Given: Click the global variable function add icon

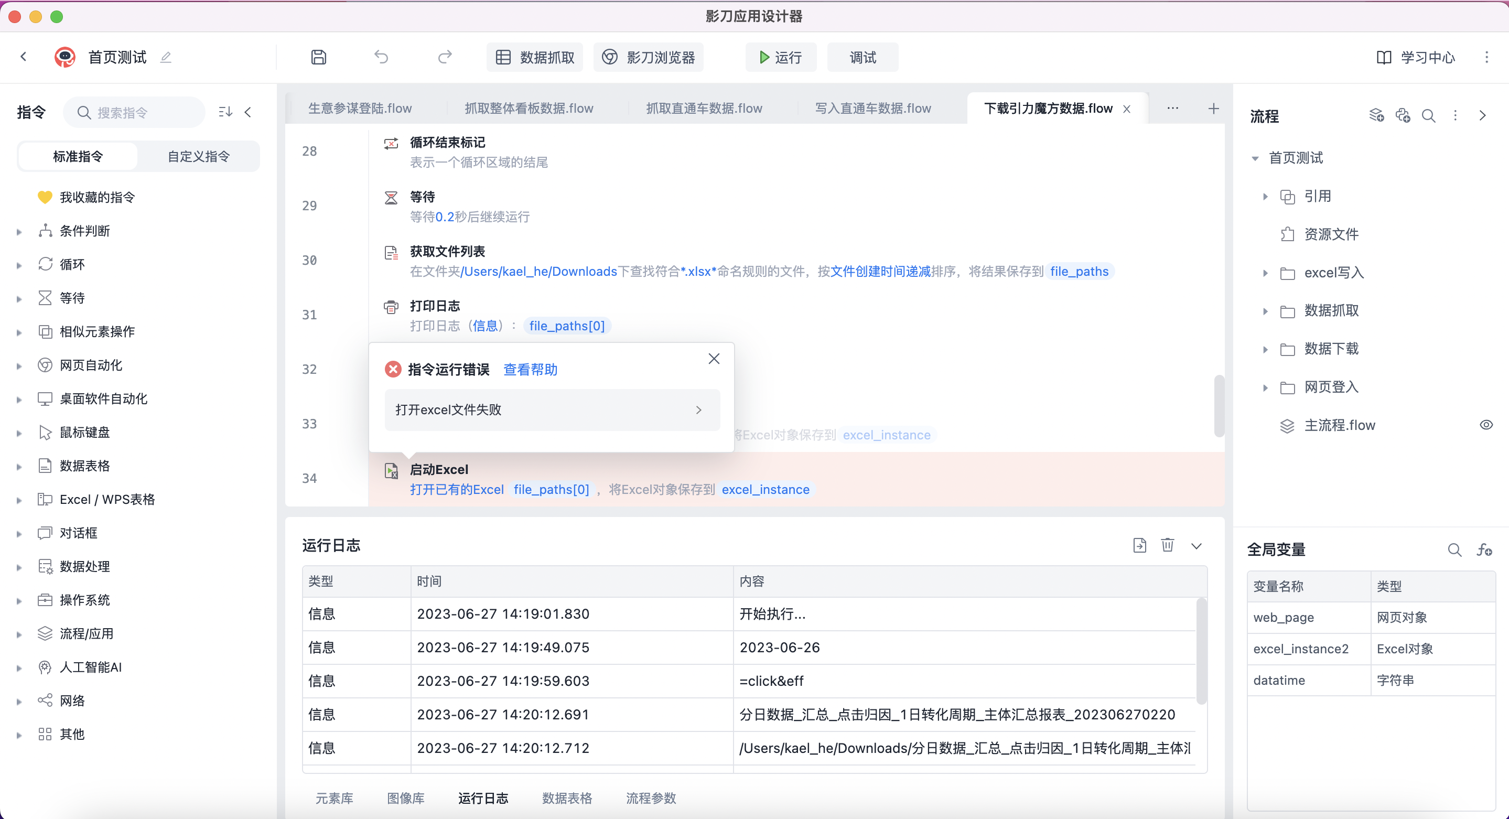Looking at the screenshot, I should (x=1484, y=549).
